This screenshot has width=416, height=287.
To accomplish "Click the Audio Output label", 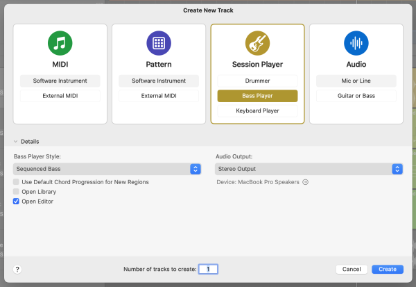I will 234,156.
